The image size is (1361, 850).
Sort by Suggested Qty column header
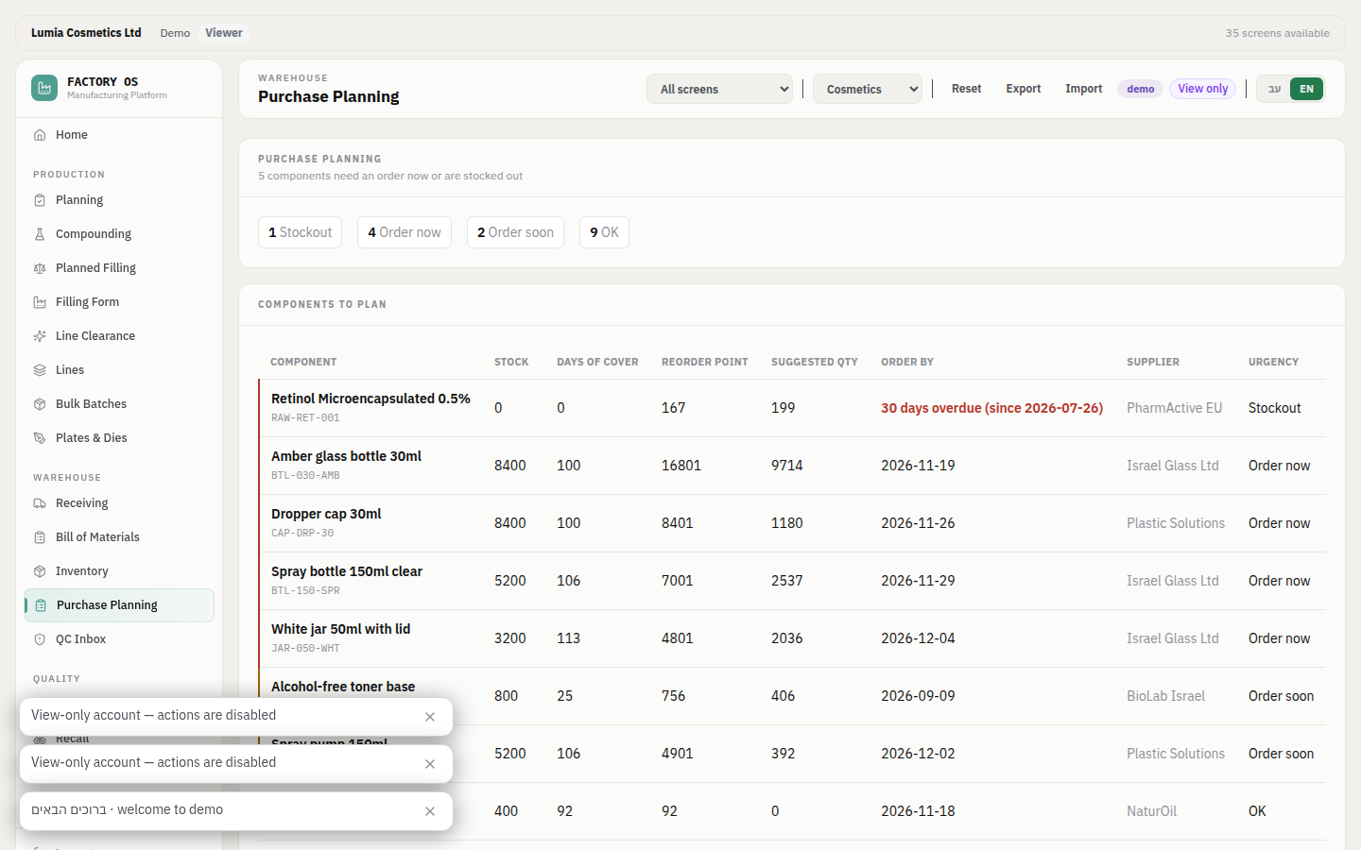coord(815,362)
